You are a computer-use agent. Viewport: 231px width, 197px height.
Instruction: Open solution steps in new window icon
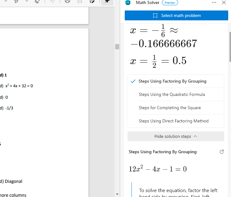tap(221, 152)
